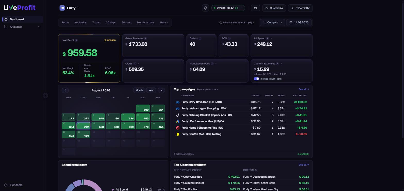Click the Meta icon for Cozy Cave Bed campaign

tap(178, 102)
